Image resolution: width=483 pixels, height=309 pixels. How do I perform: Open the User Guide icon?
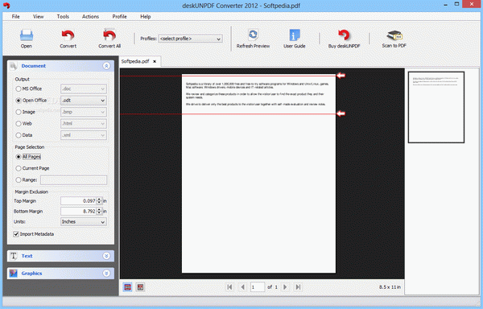pyautogui.click(x=295, y=35)
